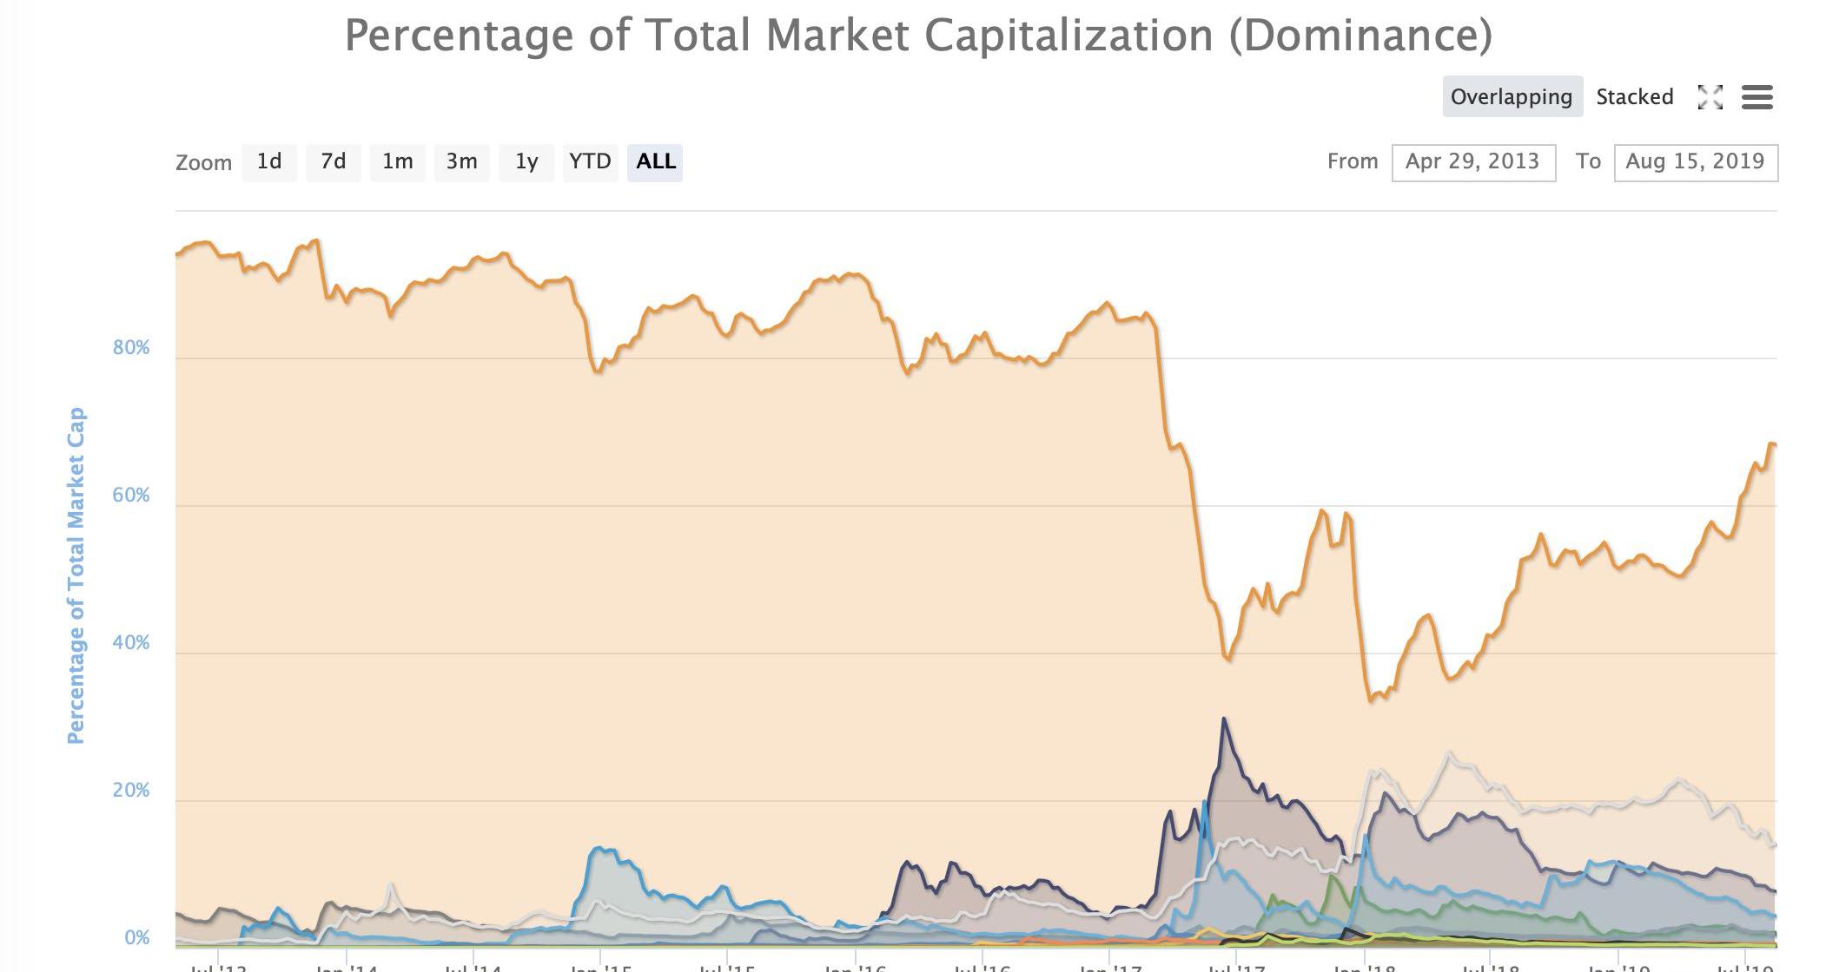Set zoom range to 1d
The width and height of the screenshot is (1826, 972).
[x=269, y=162]
